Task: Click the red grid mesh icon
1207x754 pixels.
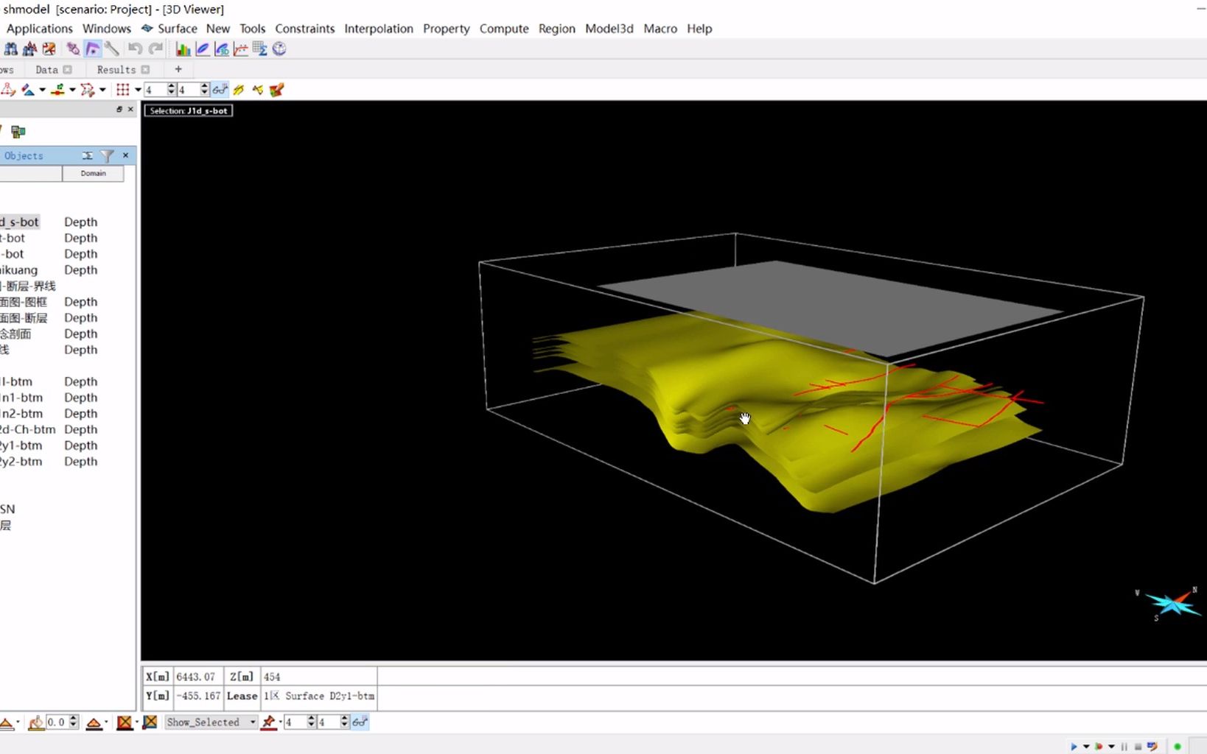Action: 123,90
